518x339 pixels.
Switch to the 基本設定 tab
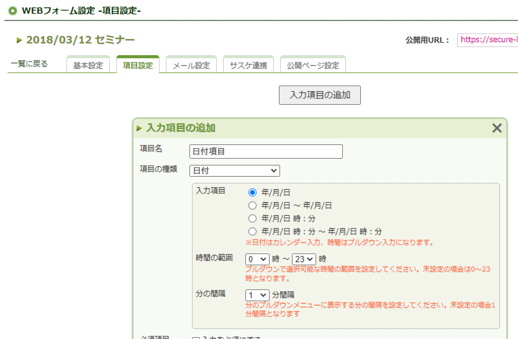pos(88,65)
